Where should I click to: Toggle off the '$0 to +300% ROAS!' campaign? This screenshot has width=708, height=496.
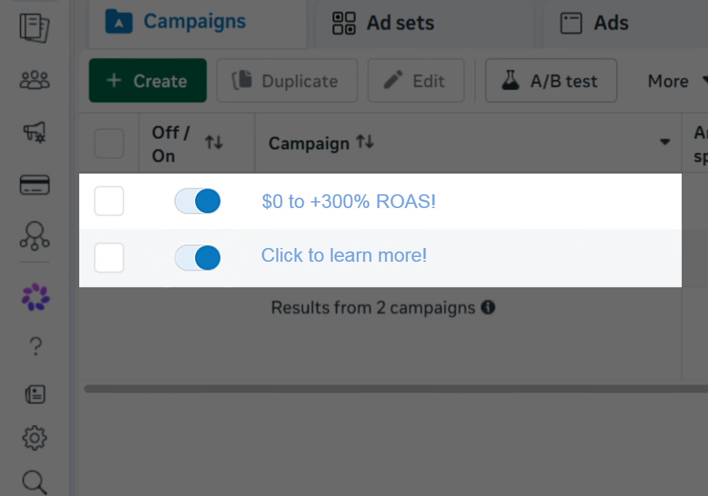pyautogui.click(x=198, y=201)
